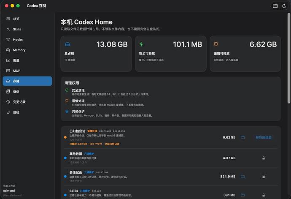
Task: Open folder for 会话记录 sessions row
Action: [x=242, y=177]
